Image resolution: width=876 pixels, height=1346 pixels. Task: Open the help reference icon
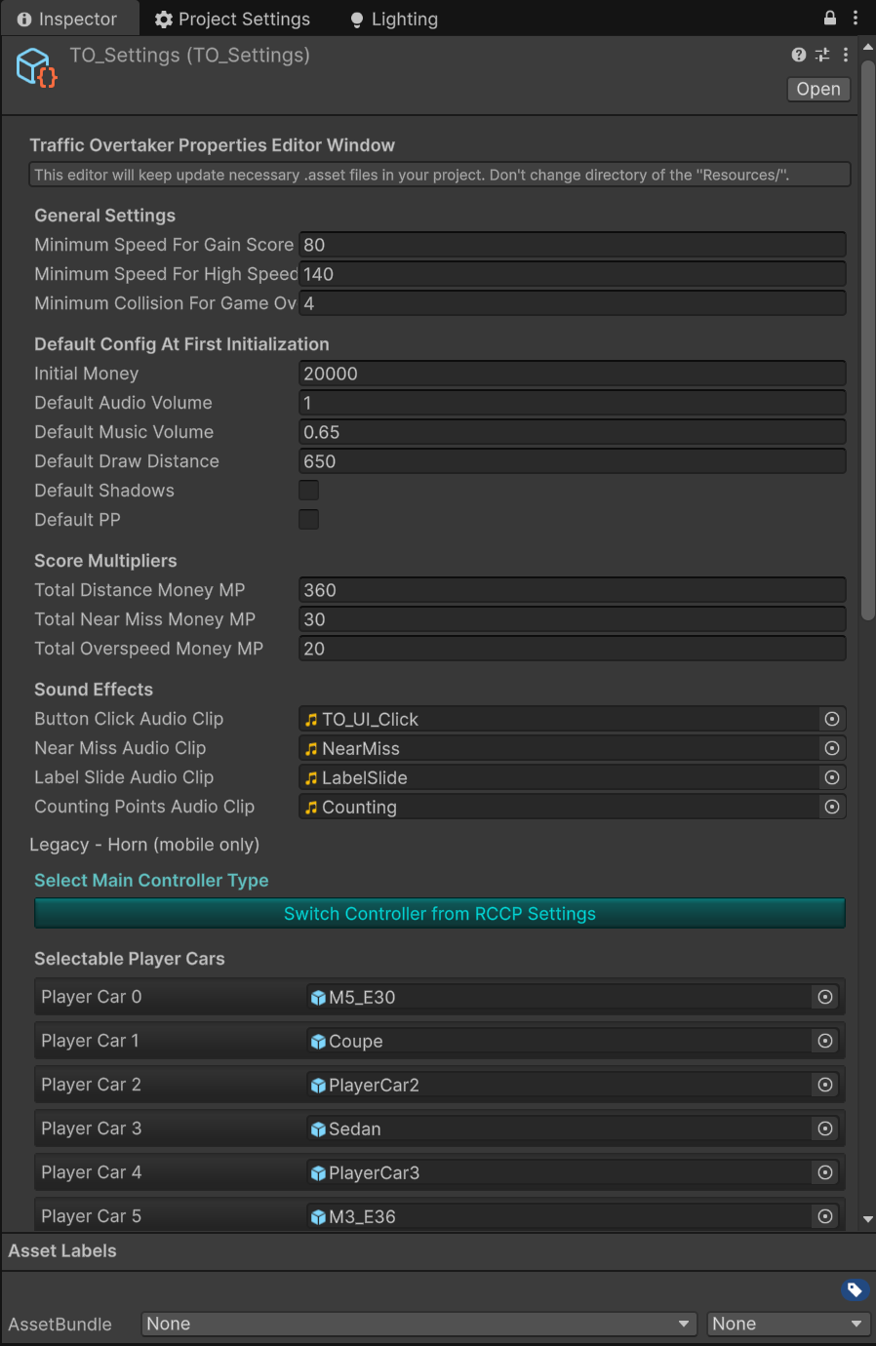click(799, 55)
